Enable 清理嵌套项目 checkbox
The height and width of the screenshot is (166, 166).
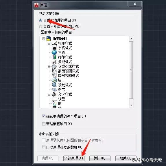pyautogui.click(x=43, y=124)
